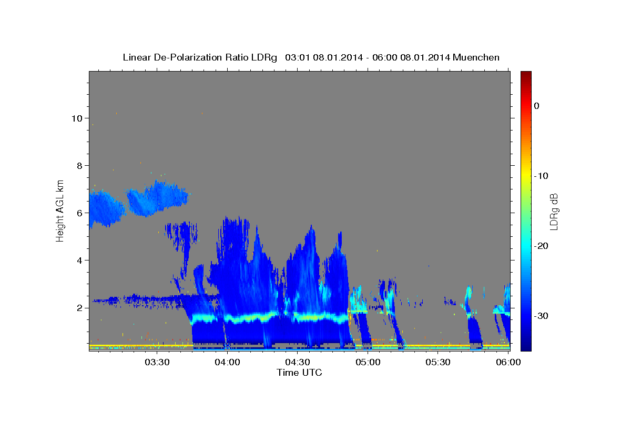This screenshot has width=631, height=421.
Task: Click the 'Muenchen' location in the title
Action: 476,57
